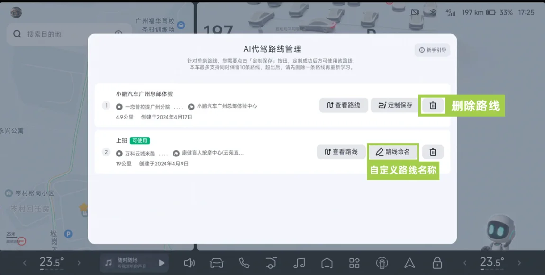The image size is (545, 275).
Task: Select destination 康健盲人按摩中心
Action: click(x=212, y=153)
